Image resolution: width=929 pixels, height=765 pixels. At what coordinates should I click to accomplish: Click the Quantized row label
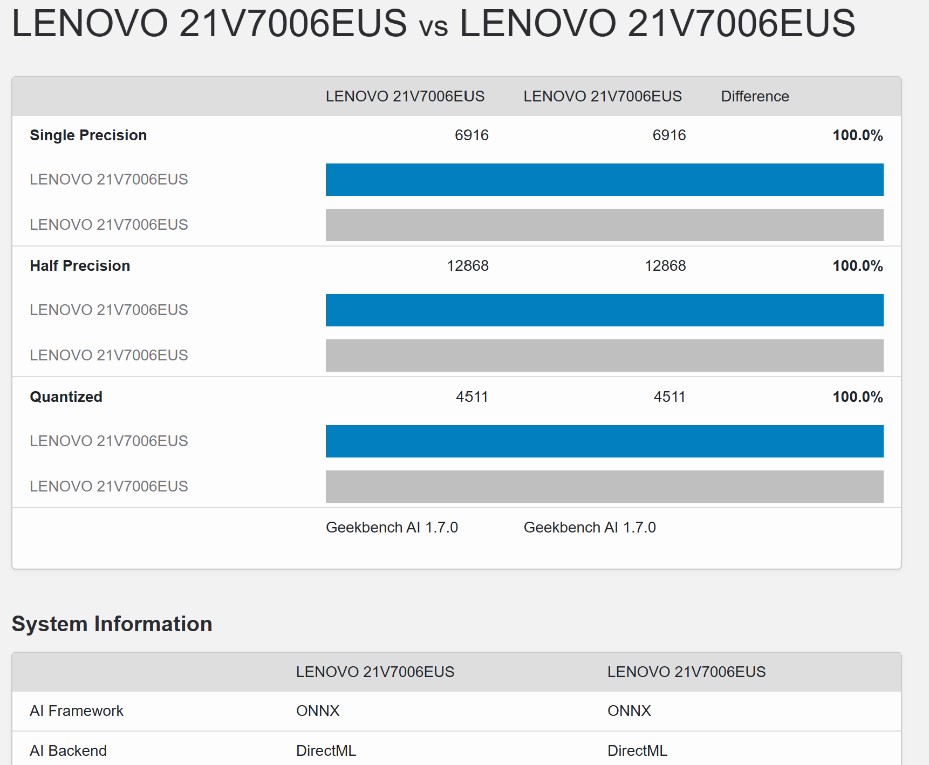click(66, 397)
